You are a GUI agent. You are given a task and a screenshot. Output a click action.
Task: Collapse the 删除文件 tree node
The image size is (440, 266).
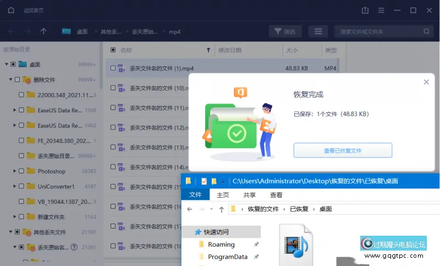pos(10,80)
